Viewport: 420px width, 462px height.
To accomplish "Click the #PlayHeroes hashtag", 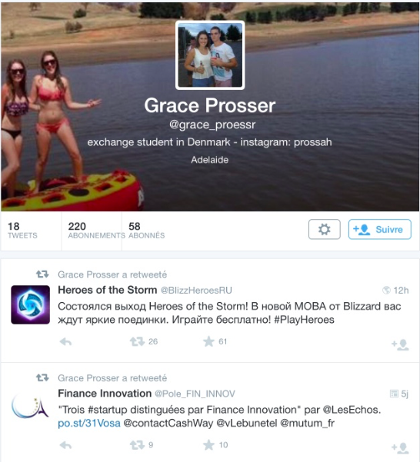I will [x=304, y=320].
